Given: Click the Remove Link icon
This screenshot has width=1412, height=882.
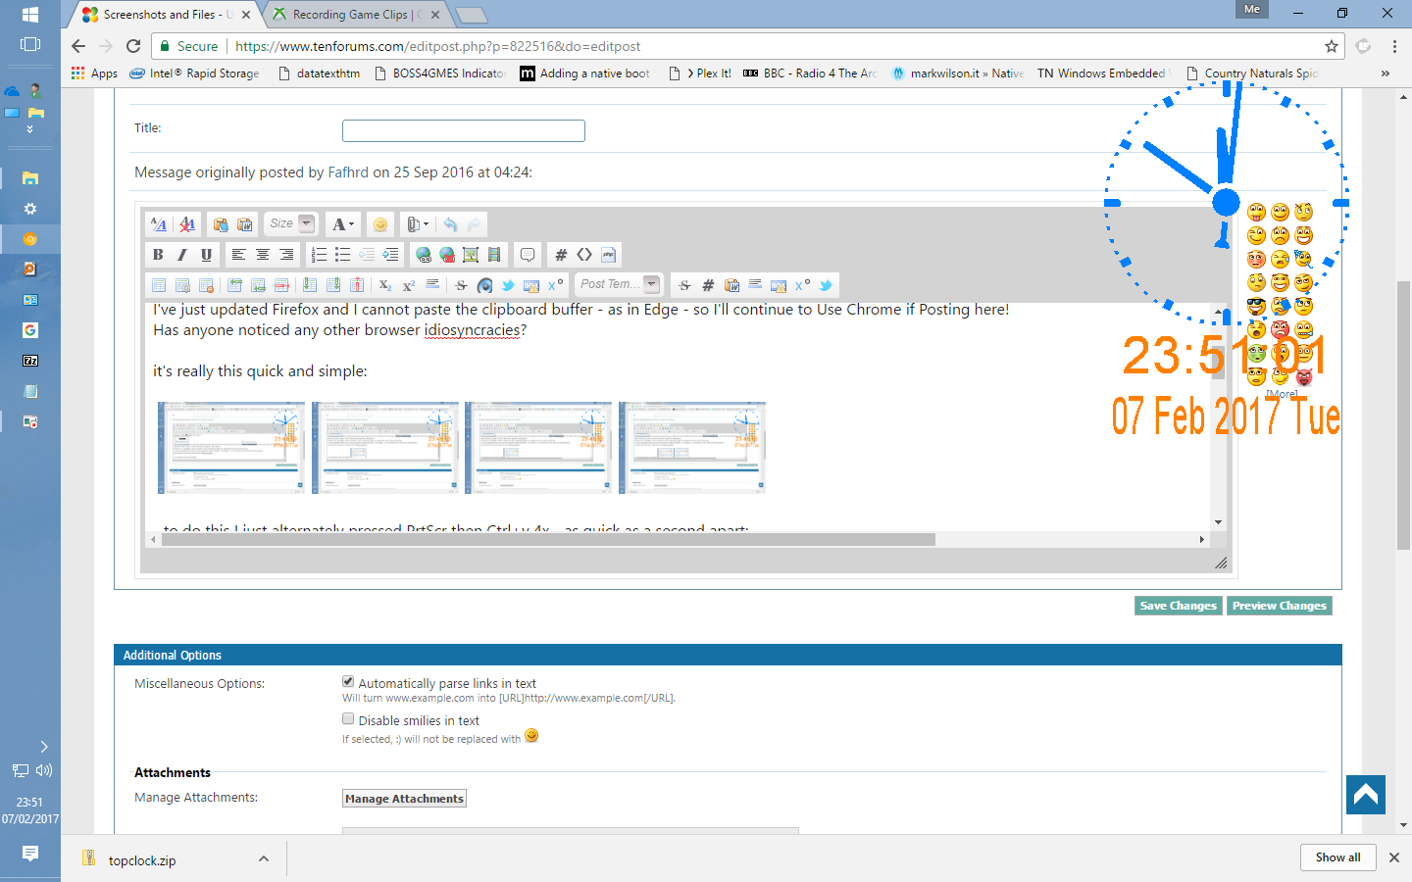Looking at the screenshot, I should click(x=446, y=255).
